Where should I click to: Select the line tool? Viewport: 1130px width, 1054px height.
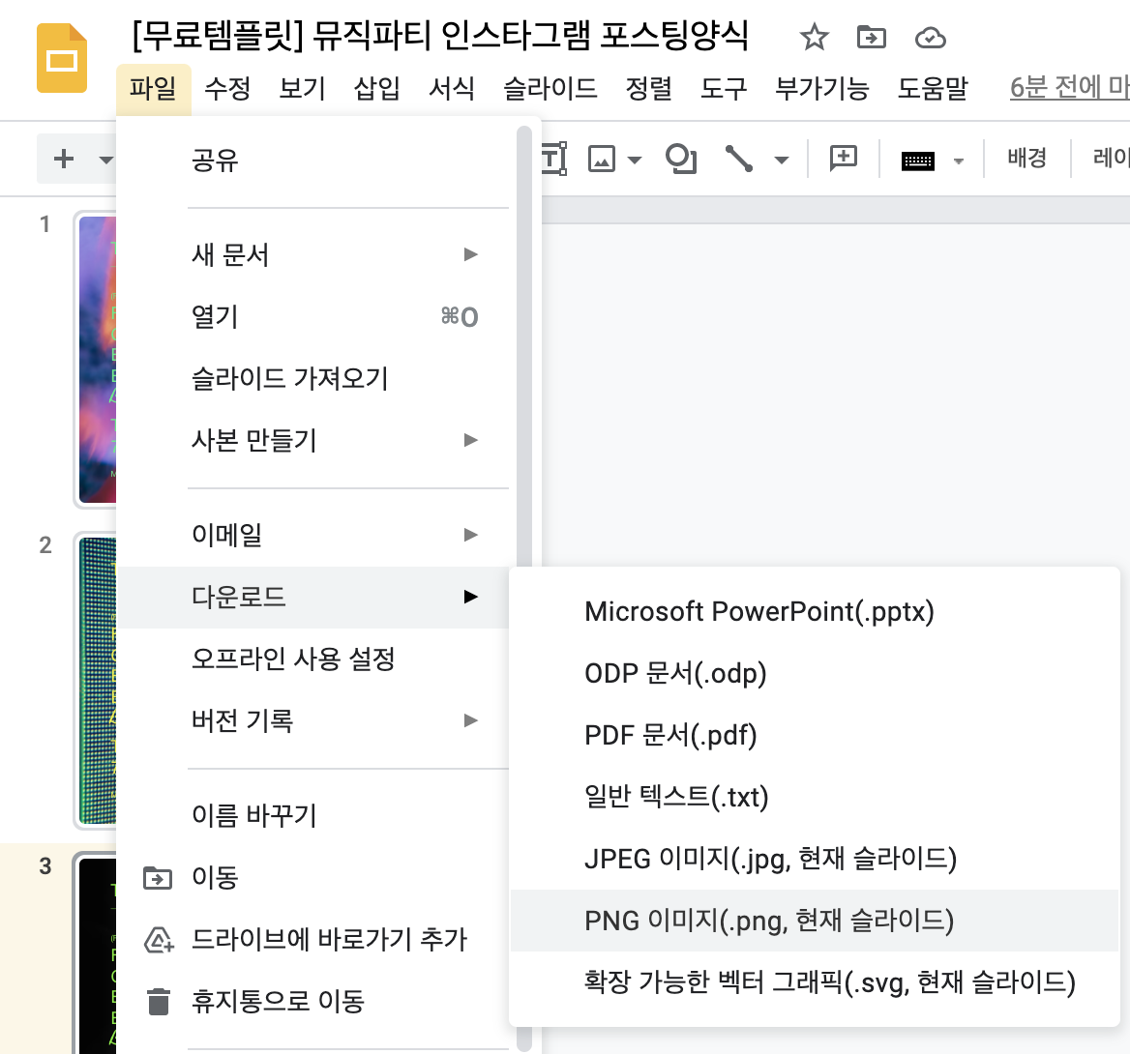[739, 159]
